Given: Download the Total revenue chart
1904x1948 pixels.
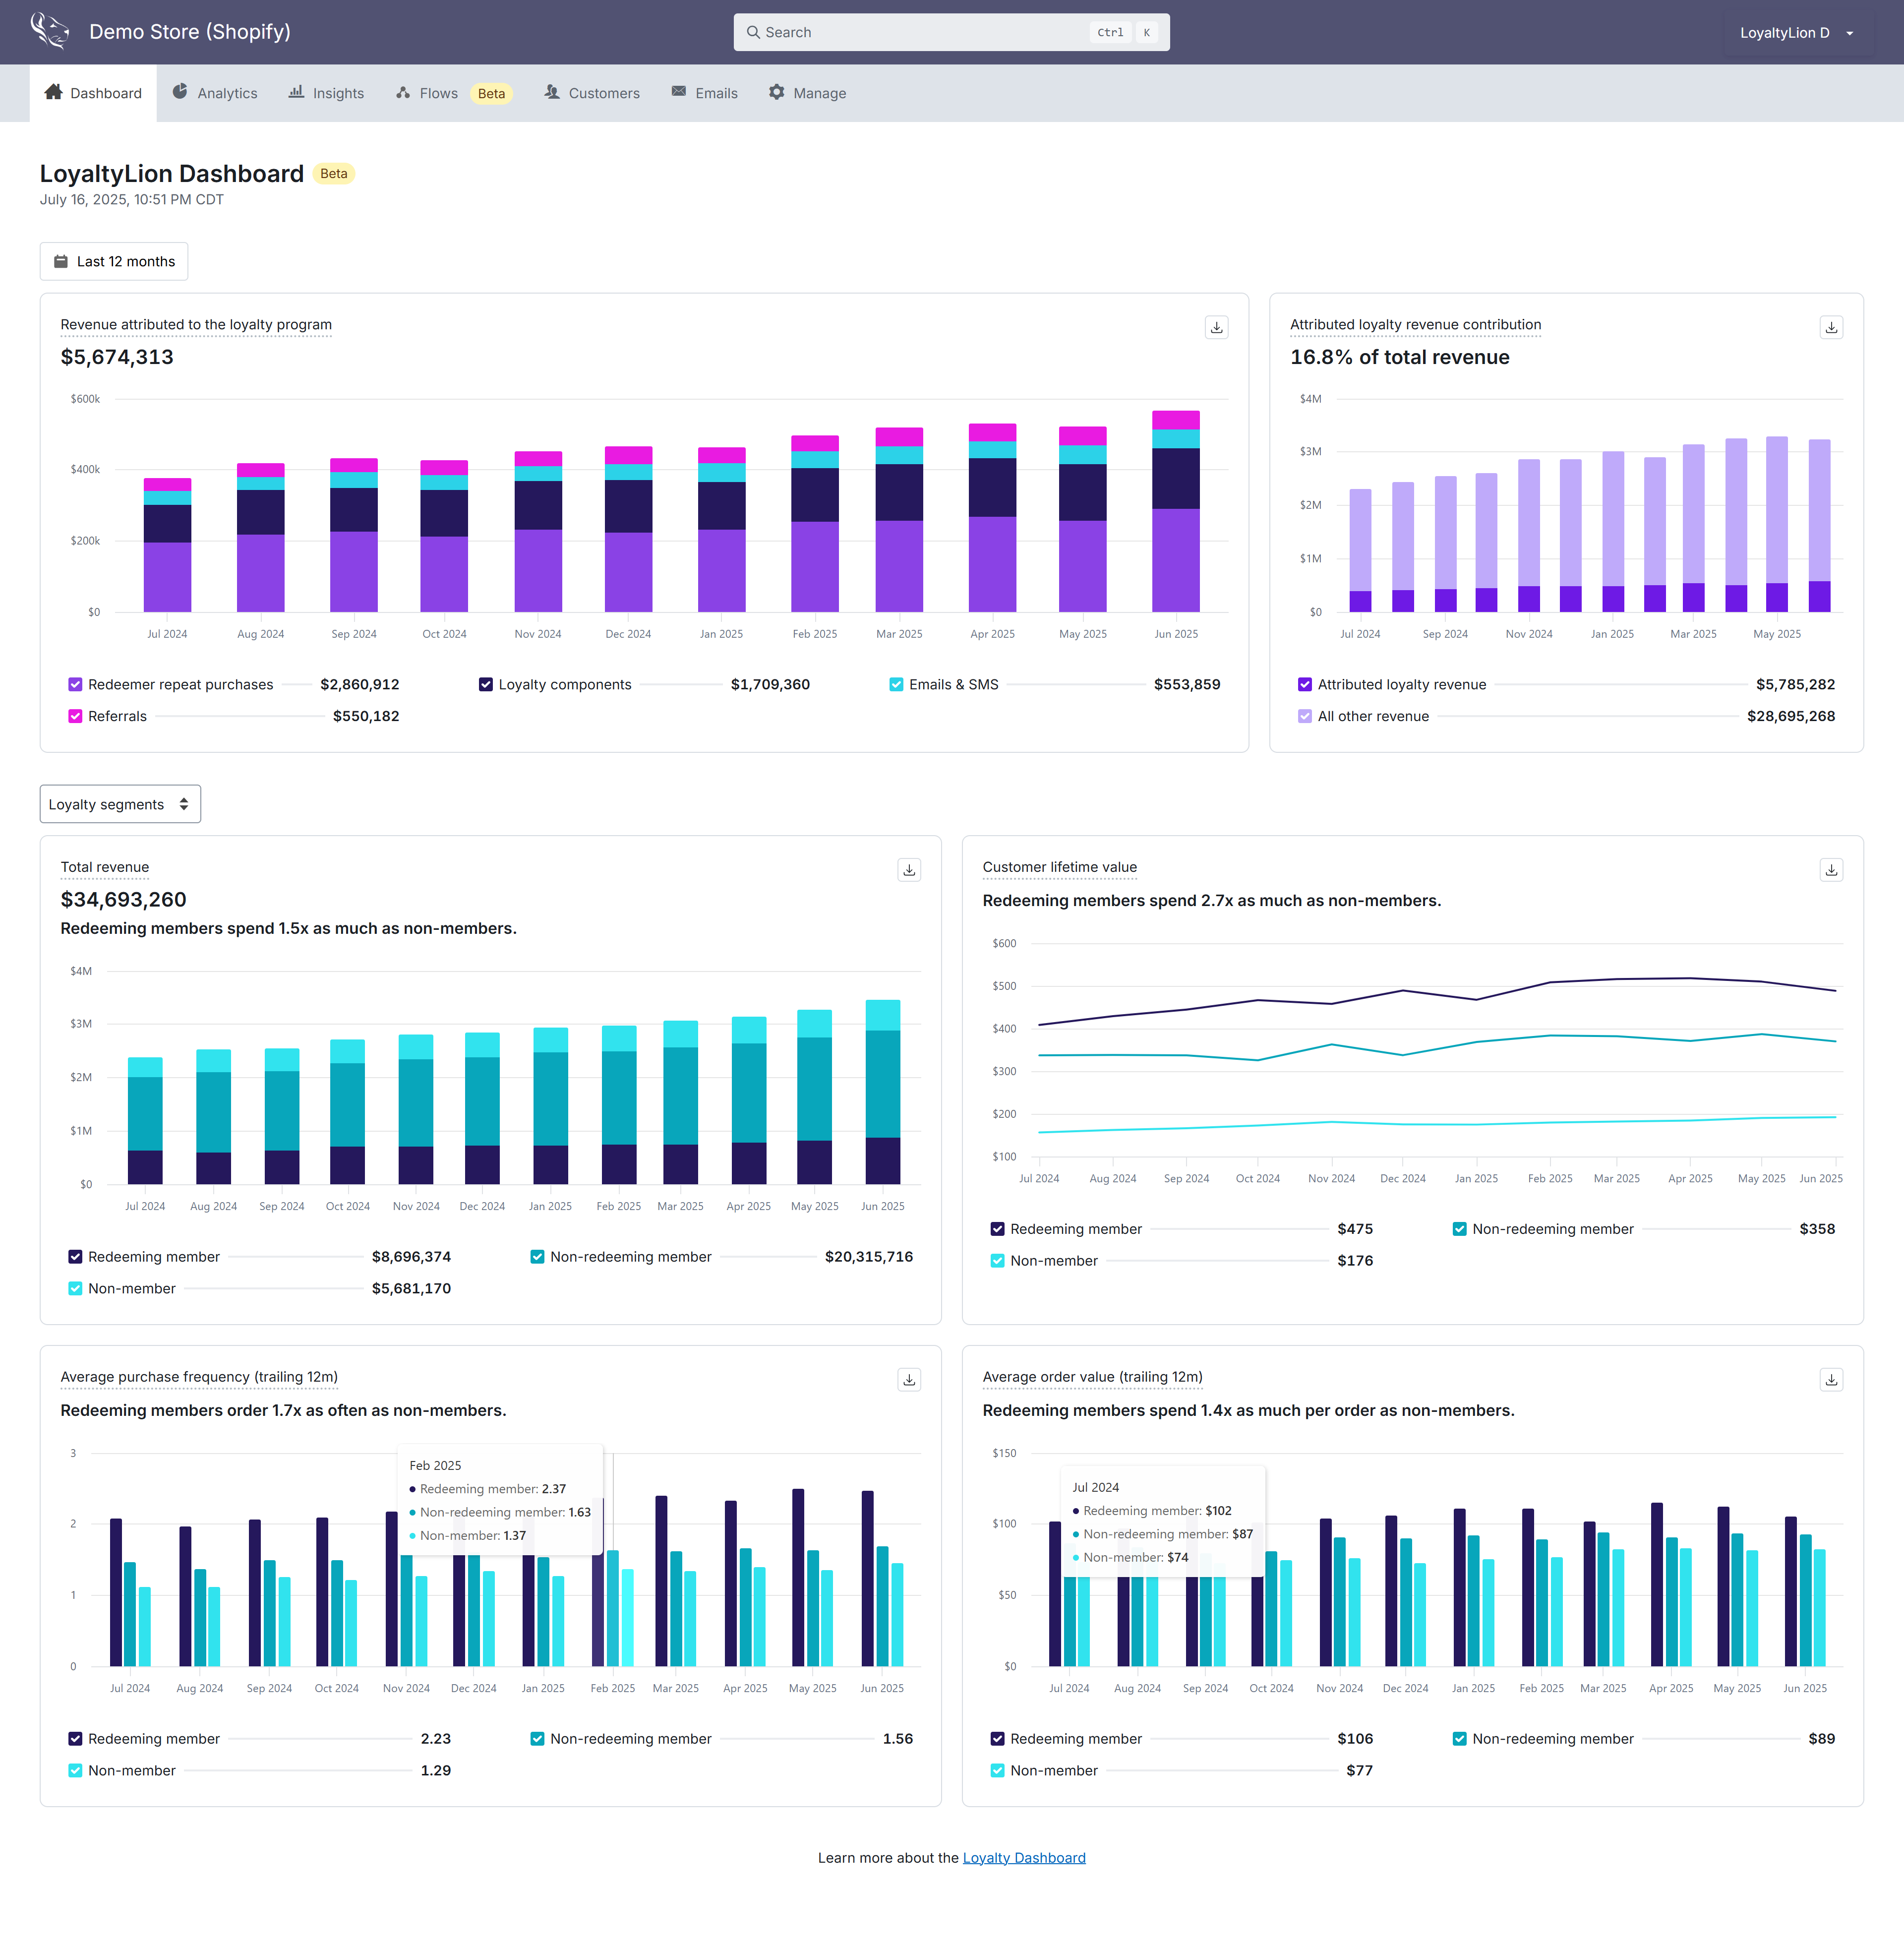Looking at the screenshot, I should 909,870.
